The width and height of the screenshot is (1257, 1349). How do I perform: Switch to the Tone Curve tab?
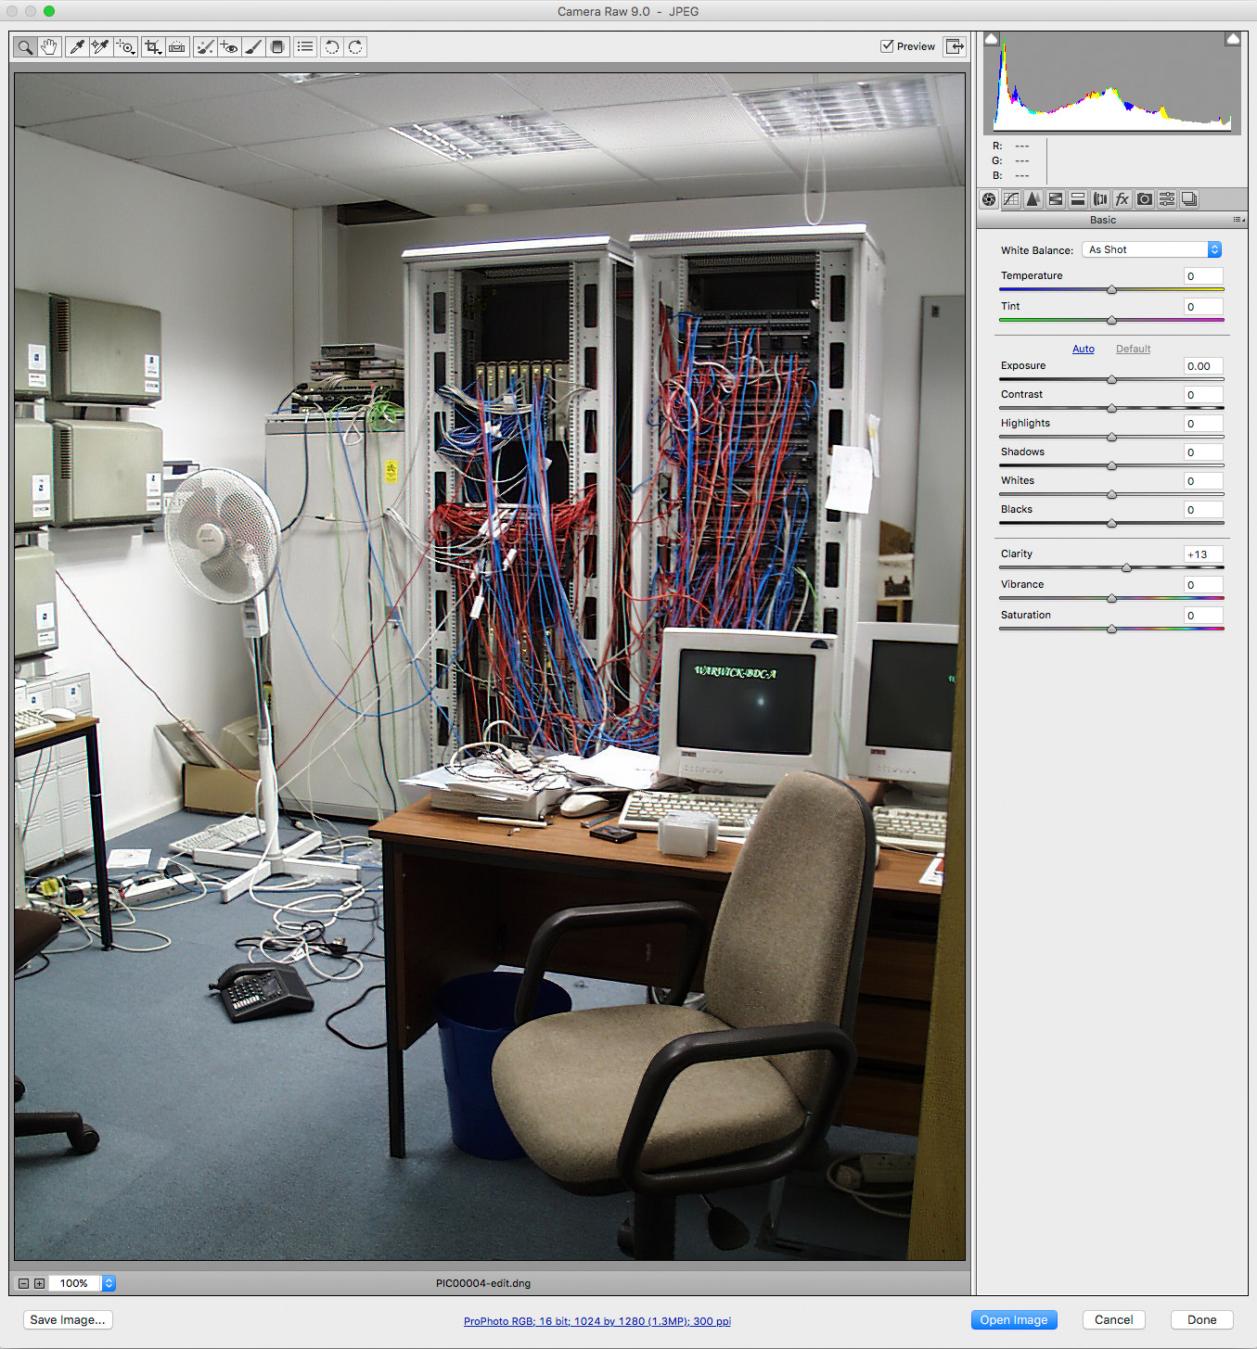[1011, 199]
